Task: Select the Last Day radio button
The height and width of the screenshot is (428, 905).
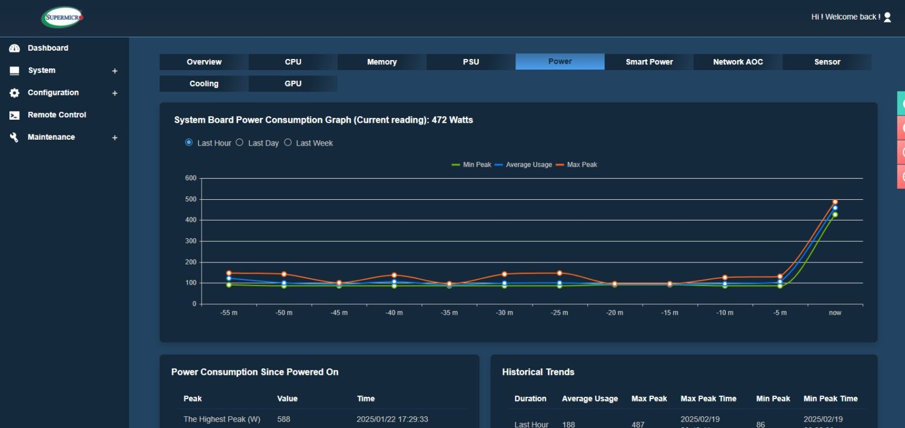Action: (x=239, y=143)
